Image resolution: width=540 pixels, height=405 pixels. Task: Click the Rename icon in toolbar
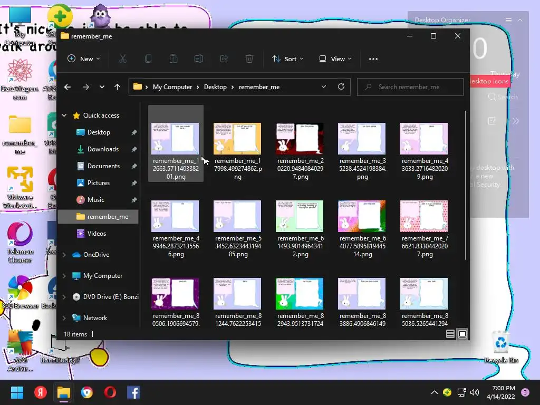coord(199,59)
